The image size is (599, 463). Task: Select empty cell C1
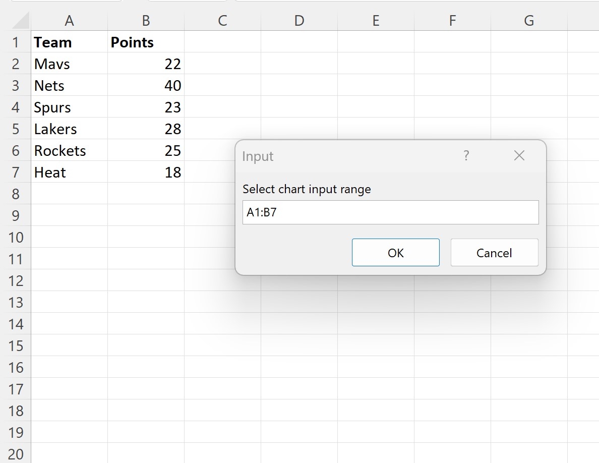[222, 42]
